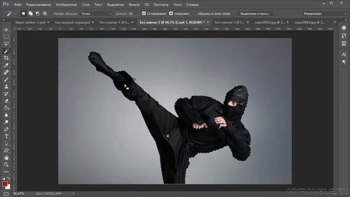Open the Редактирование menu
Screen dimensions: 350x197
[x=38, y=4]
